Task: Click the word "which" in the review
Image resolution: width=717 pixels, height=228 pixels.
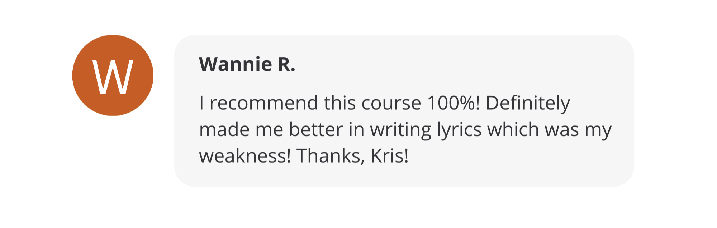Action: click(513, 129)
